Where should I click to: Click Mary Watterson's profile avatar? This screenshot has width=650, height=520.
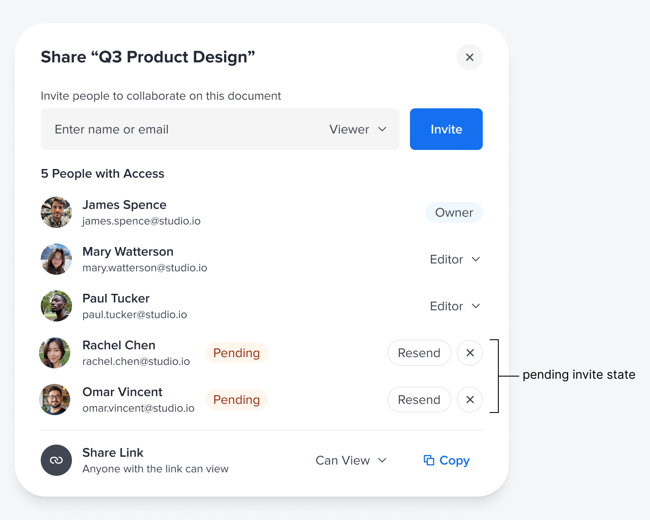click(x=56, y=259)
